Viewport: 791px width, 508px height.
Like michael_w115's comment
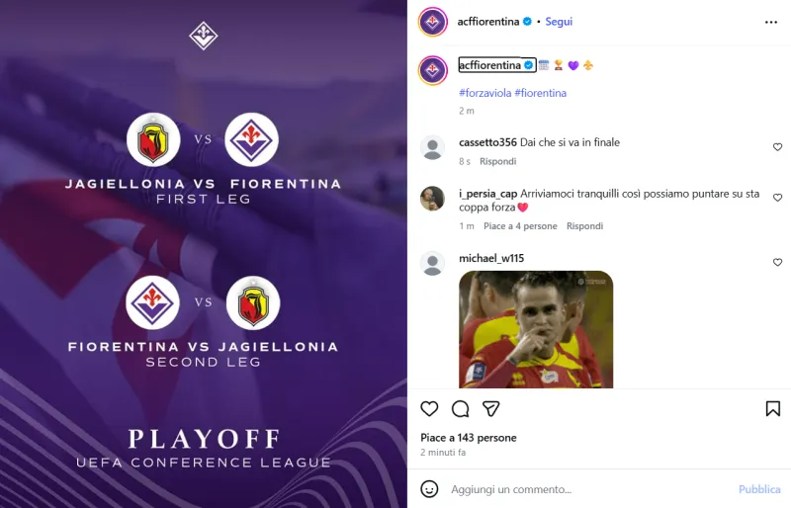point(777,262)
